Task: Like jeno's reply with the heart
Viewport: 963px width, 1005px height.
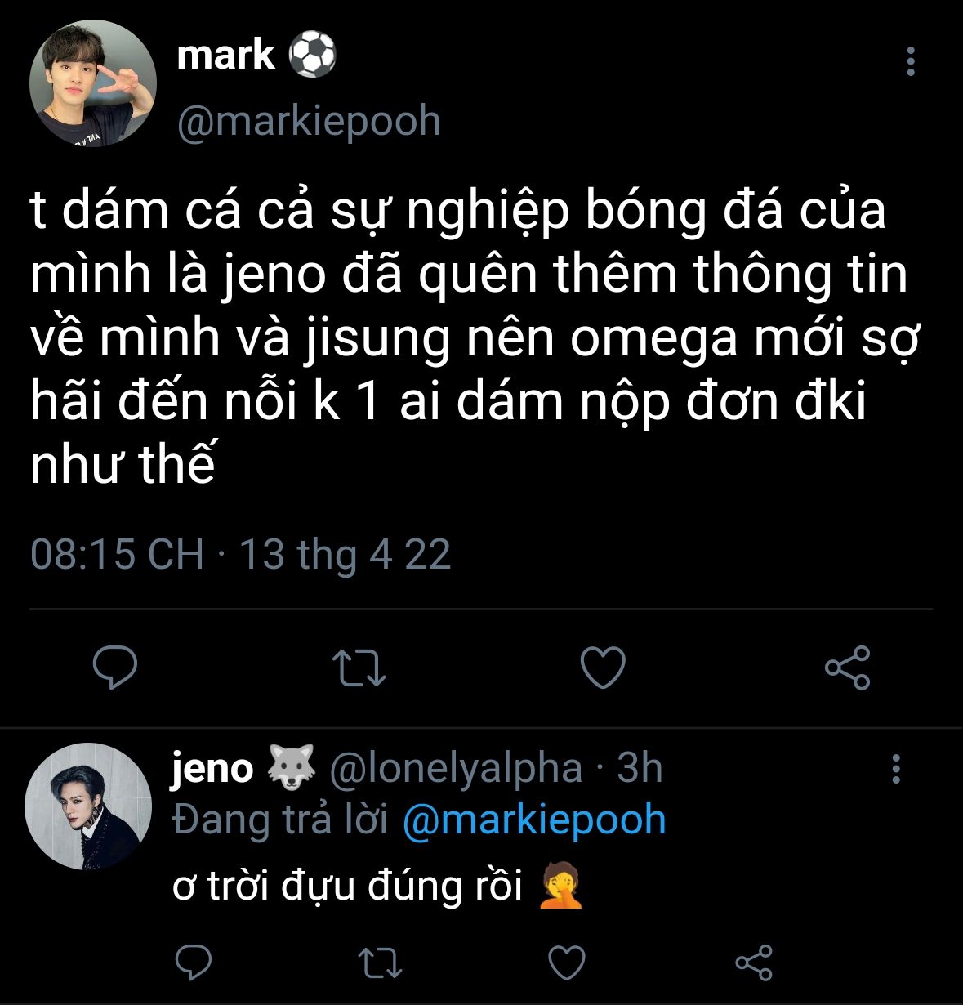Action: click(x=566, y=963)
